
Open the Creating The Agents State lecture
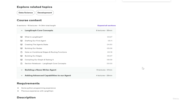(36, 44)
